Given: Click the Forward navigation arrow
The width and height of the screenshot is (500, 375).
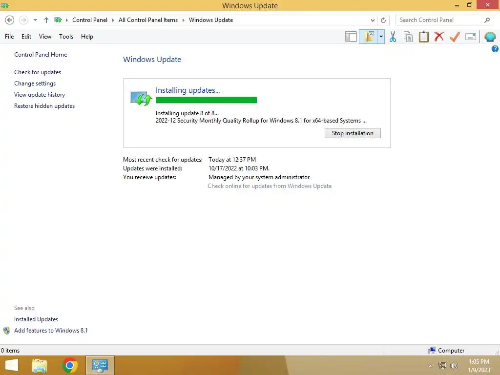Looking at the screenshot, I should [23, 20].
